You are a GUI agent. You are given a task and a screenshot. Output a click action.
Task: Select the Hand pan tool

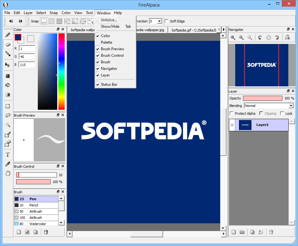(7, 173)
